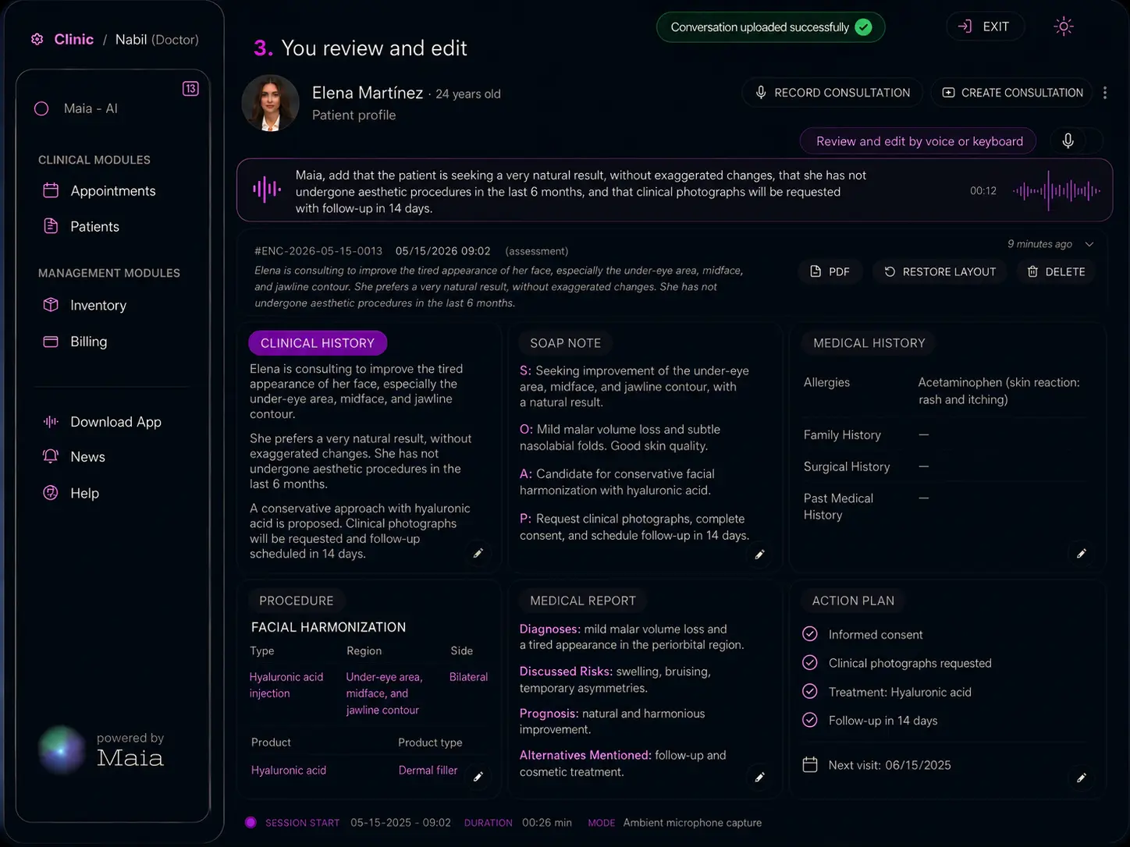
Task: Export the encounter as PDF
Action: pos(830,271)
